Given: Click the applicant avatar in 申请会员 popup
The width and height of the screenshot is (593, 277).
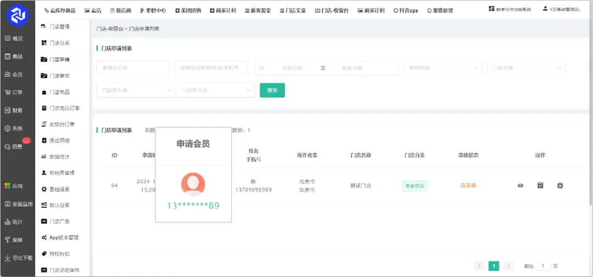Looking at the screenshot, I should point(193,184).
